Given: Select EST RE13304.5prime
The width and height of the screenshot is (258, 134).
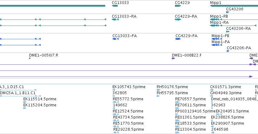Looking at the screenshot, I should [190, 129].
